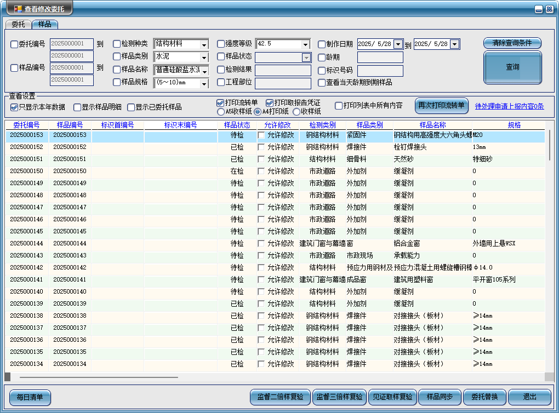Expand the 强度等级 dropdown showing 42.5

click(x=305, y=44)
